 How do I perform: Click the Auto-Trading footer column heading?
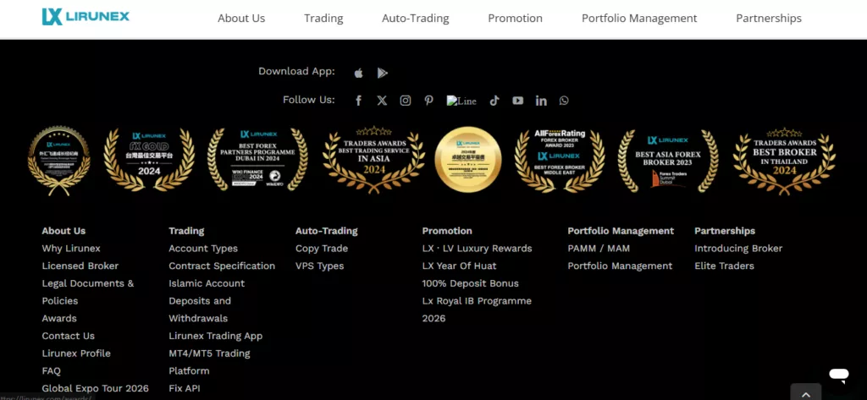pyautogui.click(x=326, y=231)
